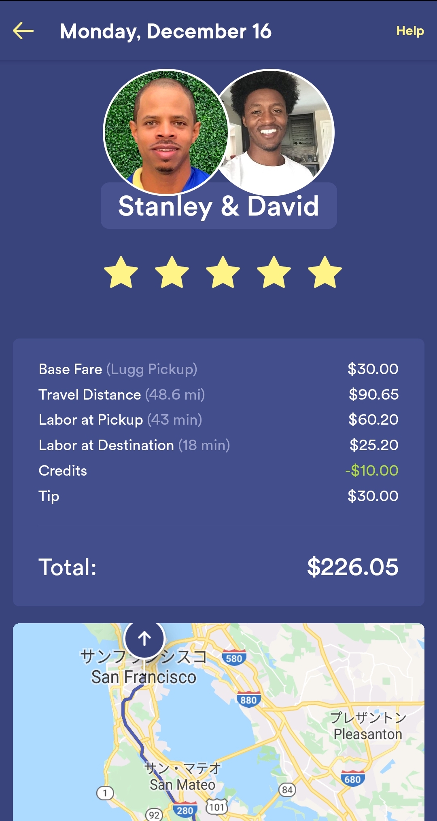This screenshot has width=437, height=821.
Task: Tap the fifth rating star
Action: pos(325,273)
